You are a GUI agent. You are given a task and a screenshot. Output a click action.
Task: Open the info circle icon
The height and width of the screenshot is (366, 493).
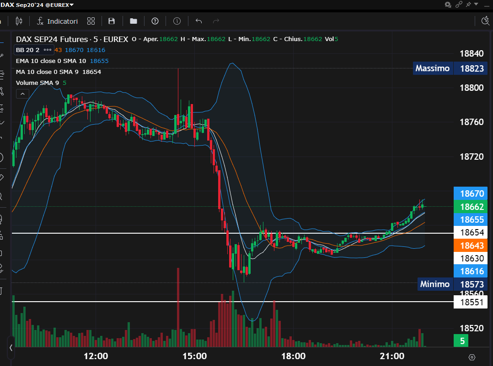[x=177, y=21]
